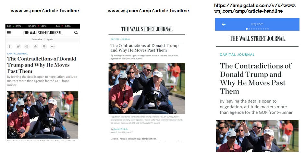Click the Wall Street Journal logo in right viewer
Viewport: 305px width, 161px height.
(x=258, y=39)
